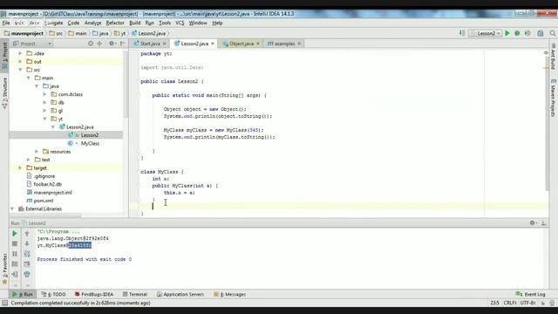Open Search Everywhere magnifier icon

coord(552,33)
